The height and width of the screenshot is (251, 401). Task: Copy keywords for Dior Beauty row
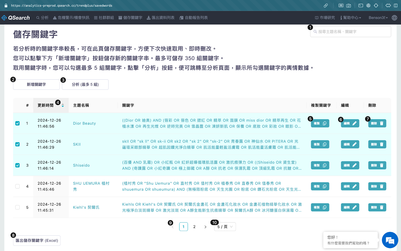pos(320,123)
